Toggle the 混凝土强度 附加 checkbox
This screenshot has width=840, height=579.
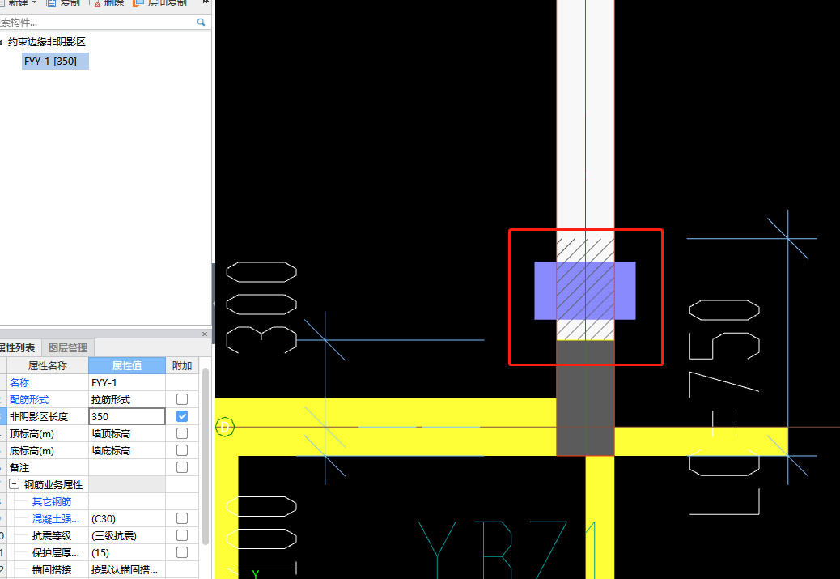(x=182, y=518)
